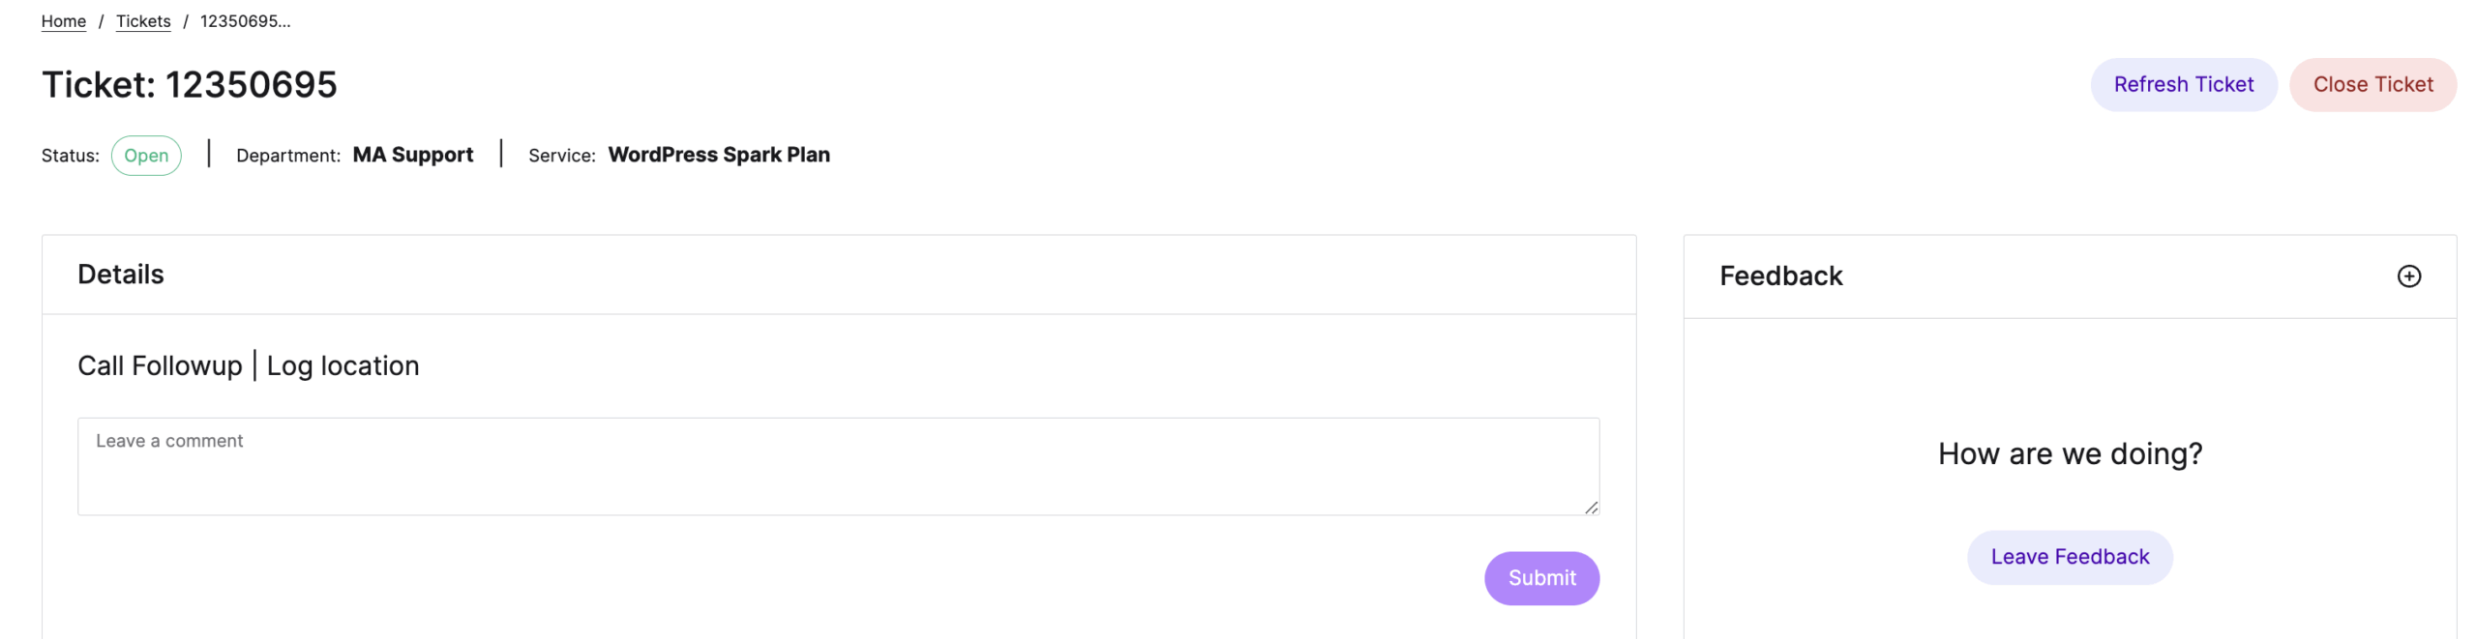
Task: Click the MA Support department label
Action: [x=412, y=154]
